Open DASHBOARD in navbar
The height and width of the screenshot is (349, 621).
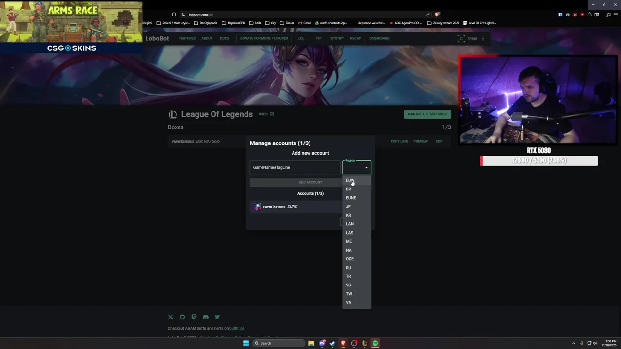pyautogui.click(x=379, y=38)
